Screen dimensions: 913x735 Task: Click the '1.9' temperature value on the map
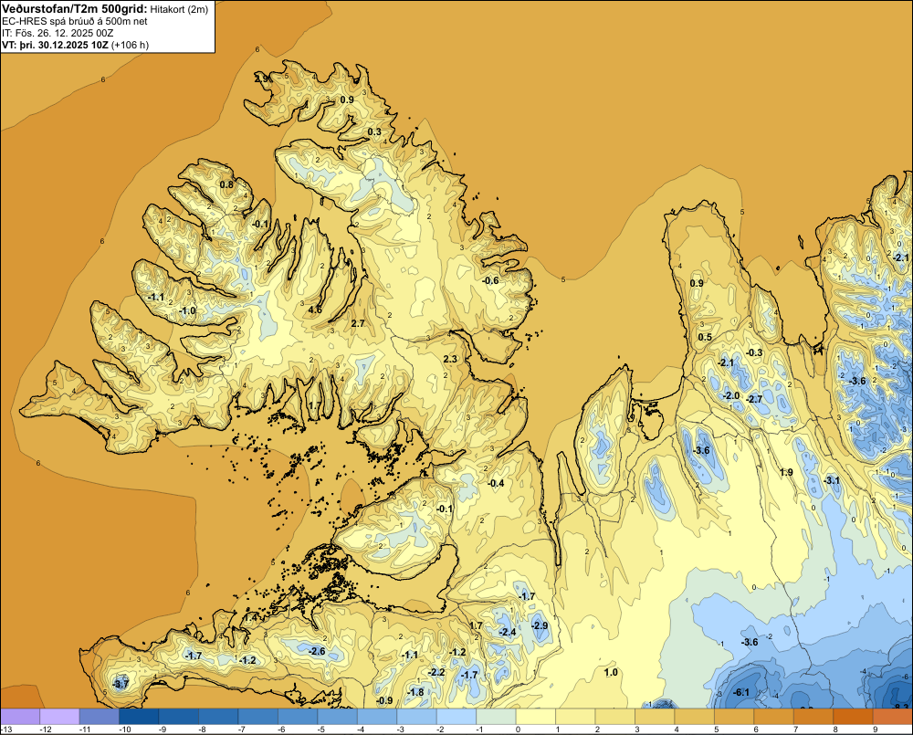click(786, 472)
